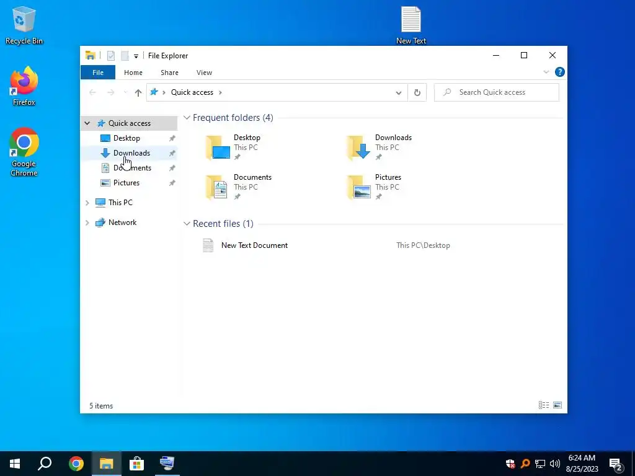This screenshot has width=635, height=476.
Task: Open the Action Center notifications icon
Action: [x=616, y=464]
